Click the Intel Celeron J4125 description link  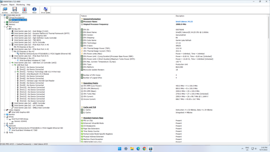coord(184,21)
